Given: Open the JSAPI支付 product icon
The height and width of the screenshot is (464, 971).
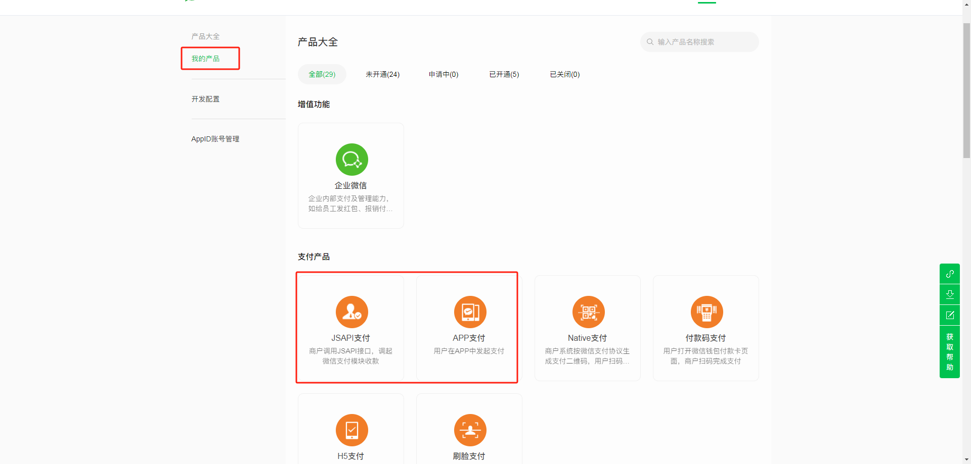Looking at the screenshot, I should [x=351, y=312].
